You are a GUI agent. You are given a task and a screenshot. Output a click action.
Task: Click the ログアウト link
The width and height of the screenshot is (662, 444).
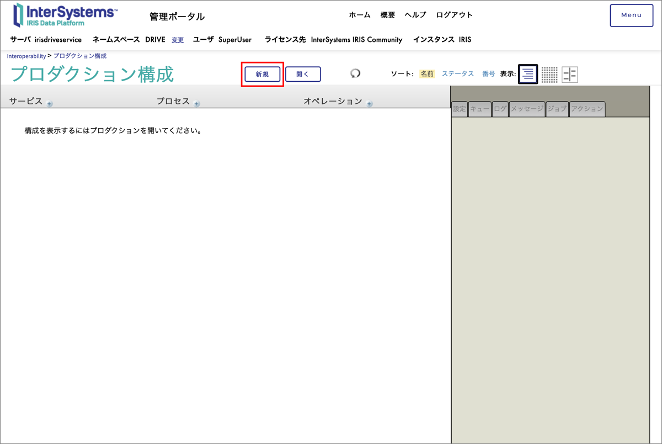[455, 15]
